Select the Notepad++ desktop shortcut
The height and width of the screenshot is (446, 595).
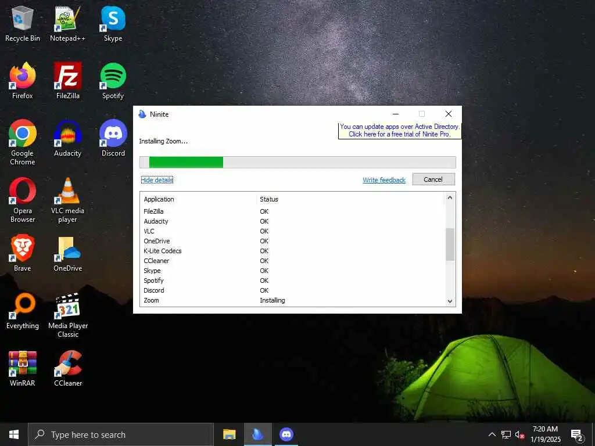click(x=67, y=23)
